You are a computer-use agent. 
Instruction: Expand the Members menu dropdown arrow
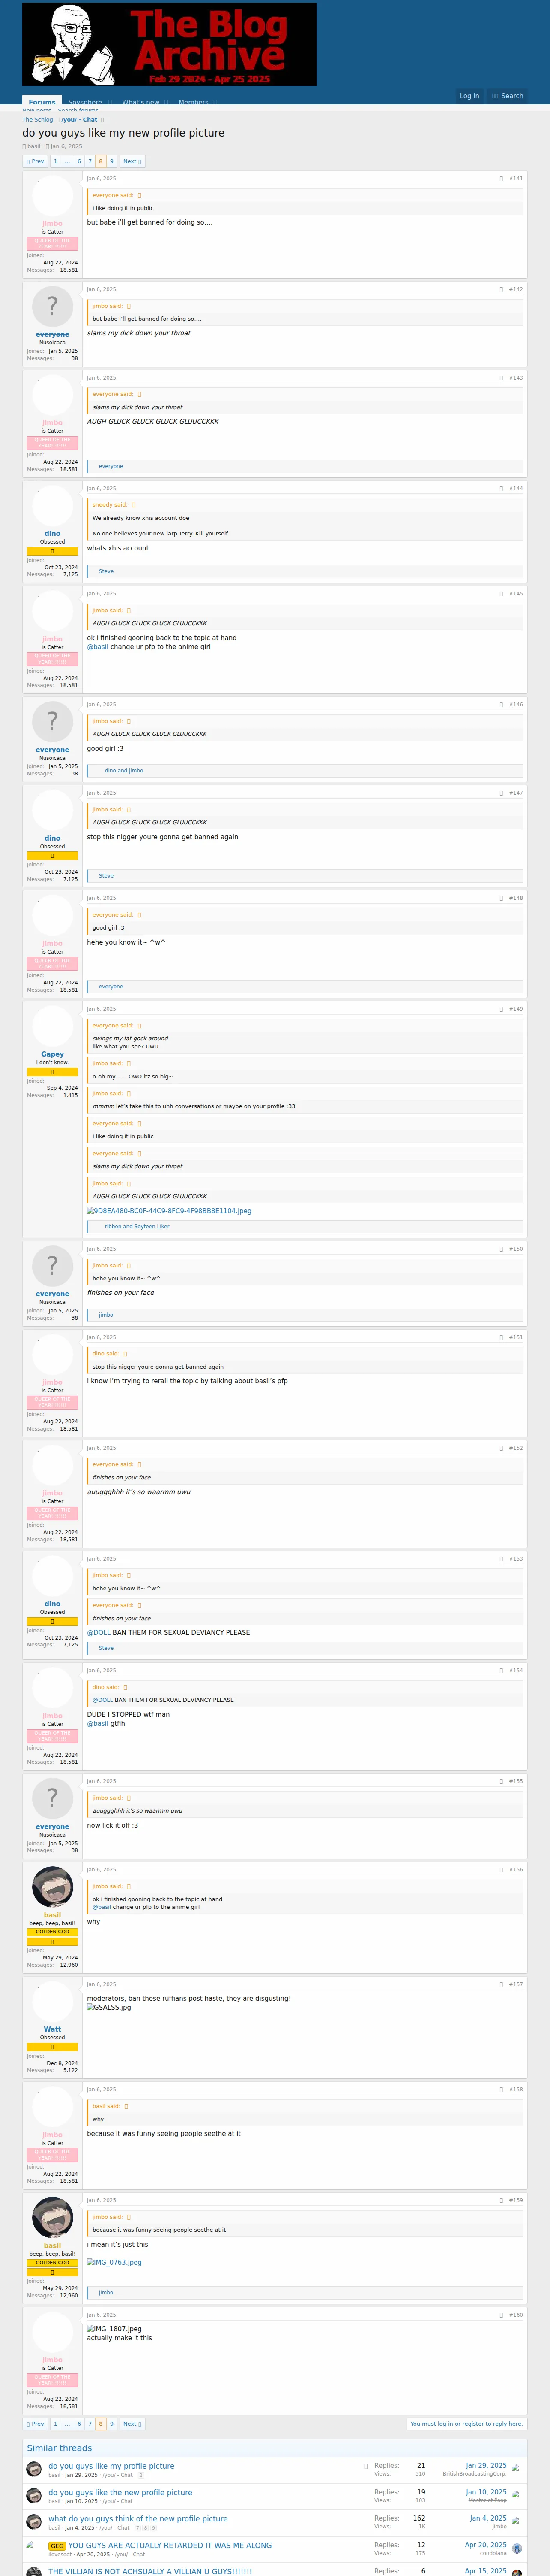coord(215,102)
